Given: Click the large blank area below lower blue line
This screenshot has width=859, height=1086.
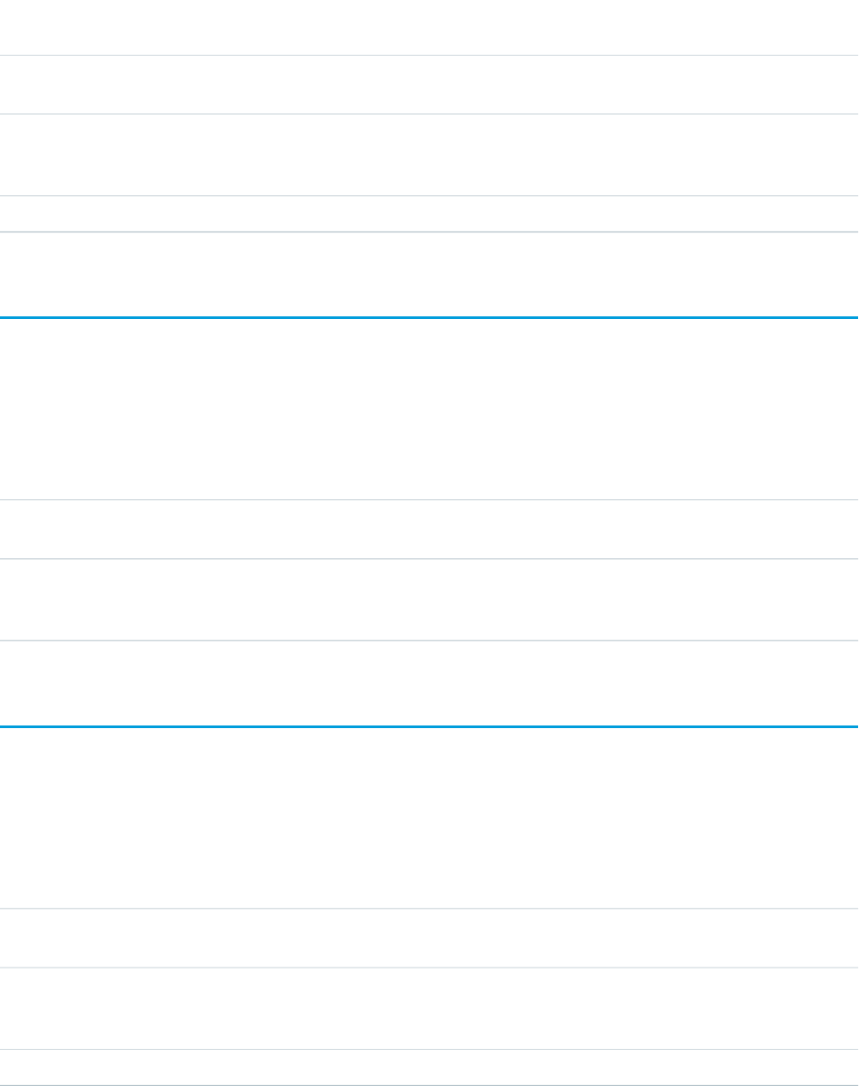Looking at the screenshot, I should (x=429, y=817).
